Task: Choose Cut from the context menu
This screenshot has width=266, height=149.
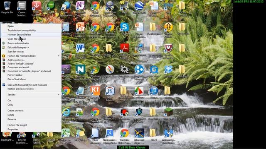Action: tap(31, 100)
